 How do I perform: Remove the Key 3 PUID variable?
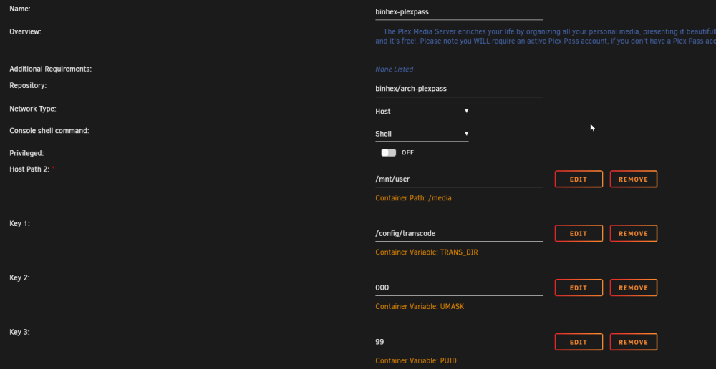coord(634,342)
